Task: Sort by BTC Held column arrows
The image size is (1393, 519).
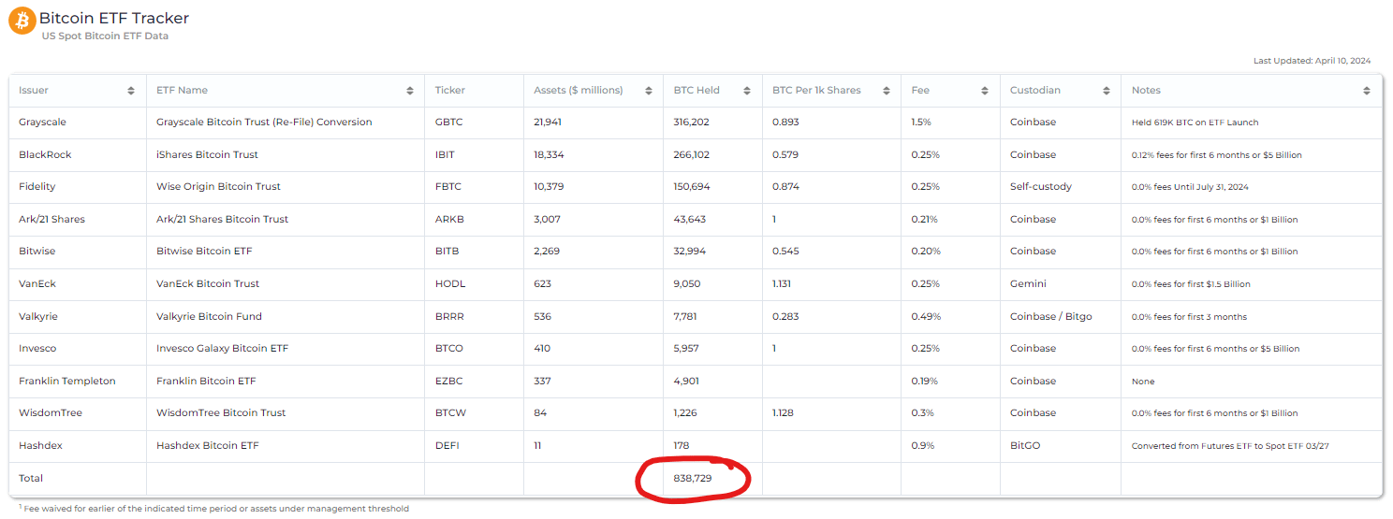Action: 747,91
